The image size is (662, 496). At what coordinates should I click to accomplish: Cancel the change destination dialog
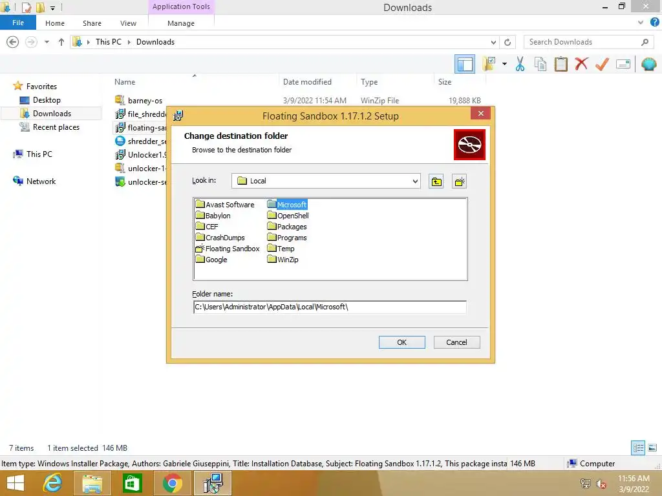pos(456,342)
